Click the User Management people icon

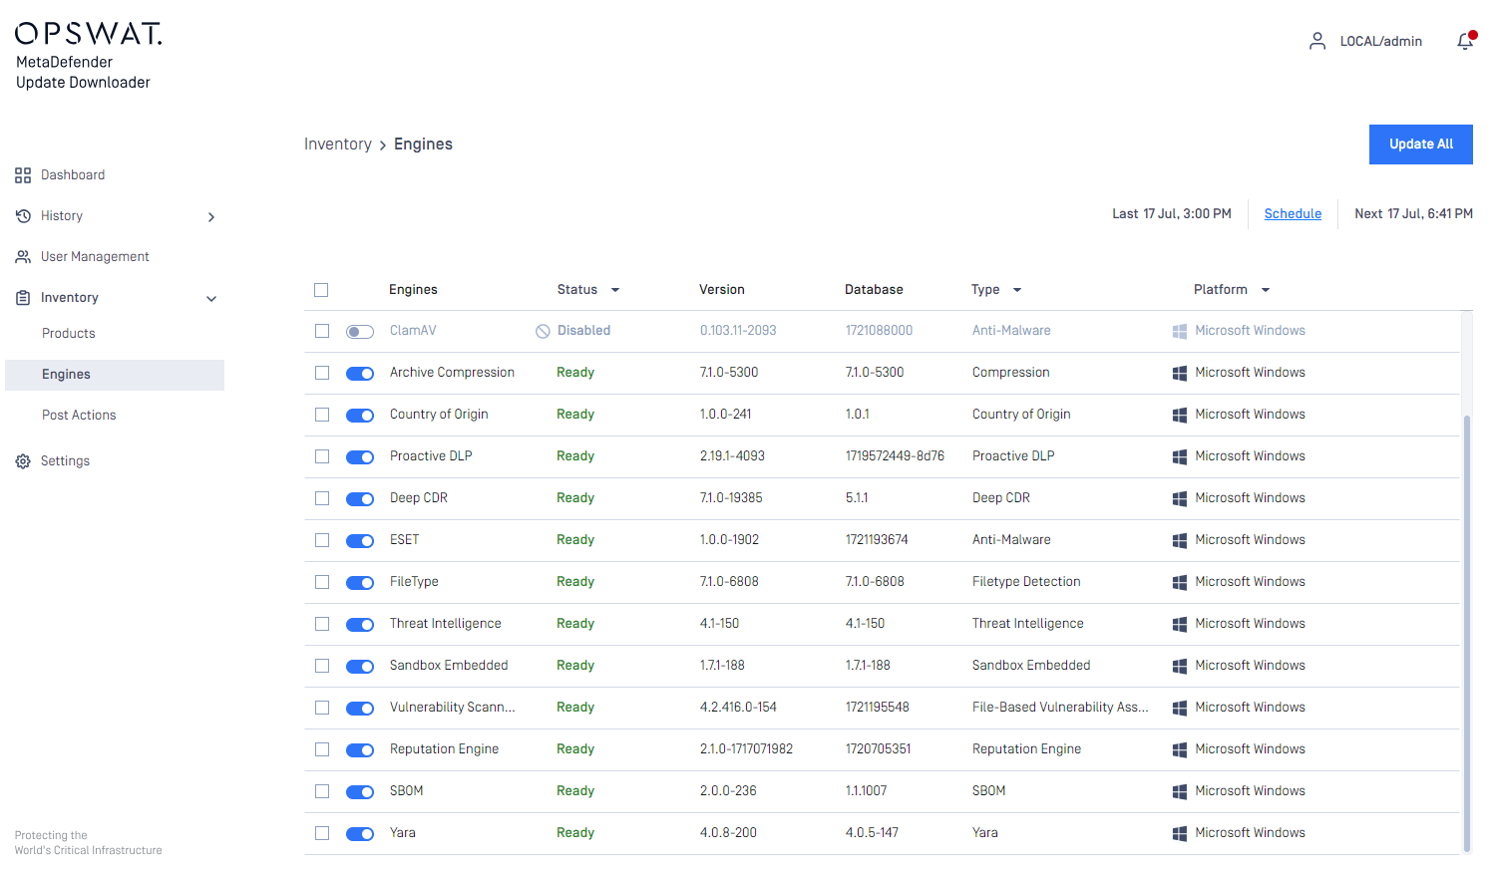point(23,257)
